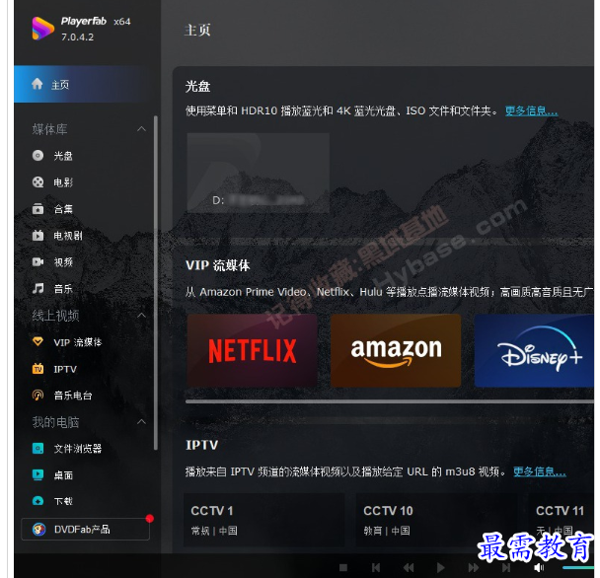The image size is (600, 578).
Task: Click the 音乐电台 radio icon
Action: click(37, 396)
